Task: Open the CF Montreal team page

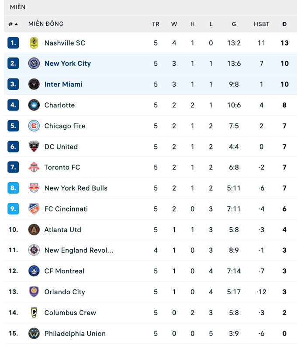Action: coord(64,271)
